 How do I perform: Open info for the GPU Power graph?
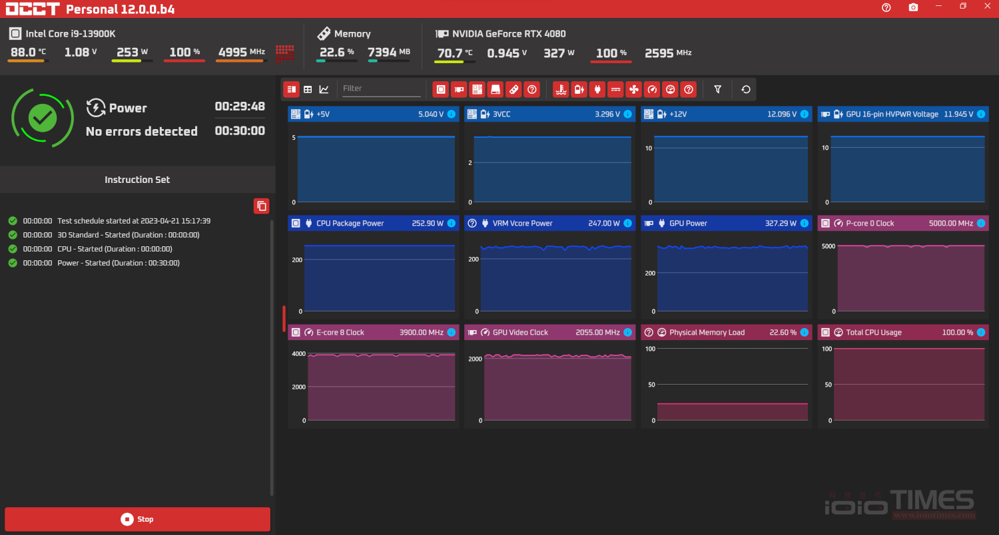[804, 224]
